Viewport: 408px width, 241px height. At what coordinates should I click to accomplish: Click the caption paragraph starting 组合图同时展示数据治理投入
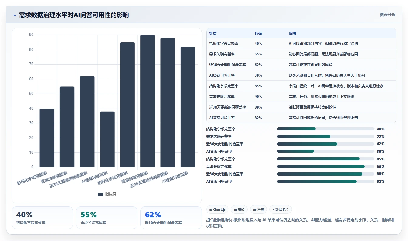click(300, 223)
